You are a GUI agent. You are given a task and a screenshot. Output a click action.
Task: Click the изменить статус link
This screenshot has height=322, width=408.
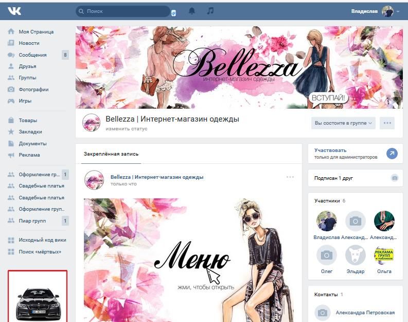[126, 129]
